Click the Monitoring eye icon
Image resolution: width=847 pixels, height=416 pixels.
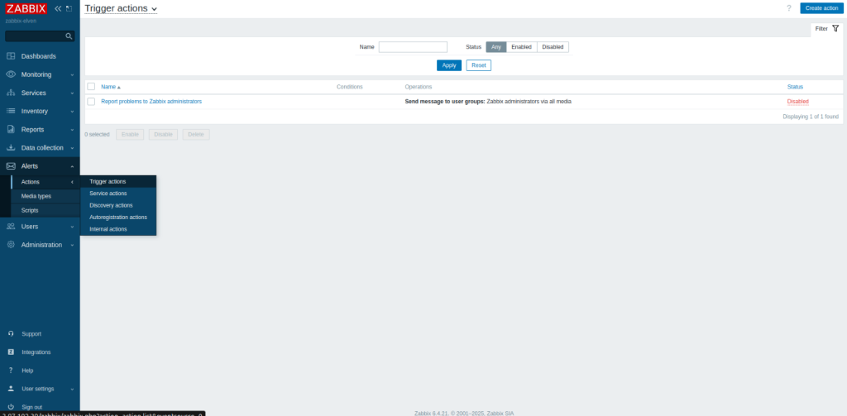coord(11,74)
